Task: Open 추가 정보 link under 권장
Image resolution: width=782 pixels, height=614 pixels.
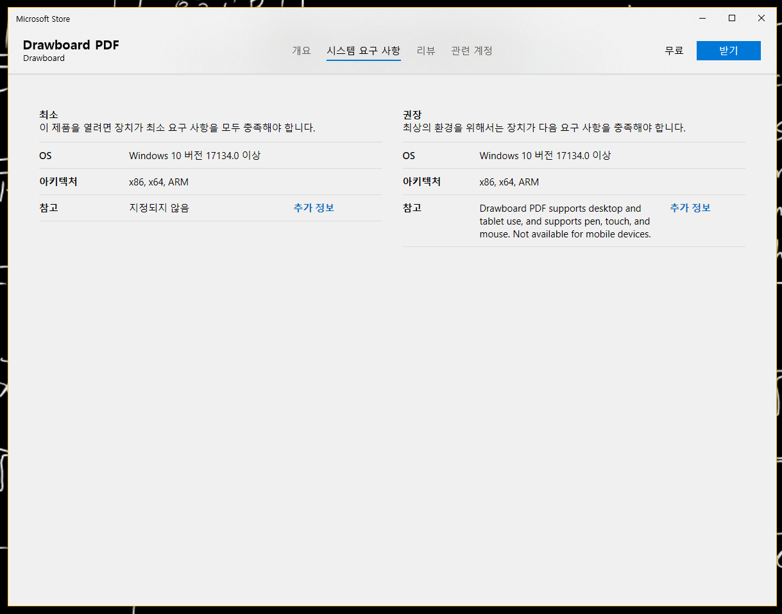Action: [x=690, y=208]
